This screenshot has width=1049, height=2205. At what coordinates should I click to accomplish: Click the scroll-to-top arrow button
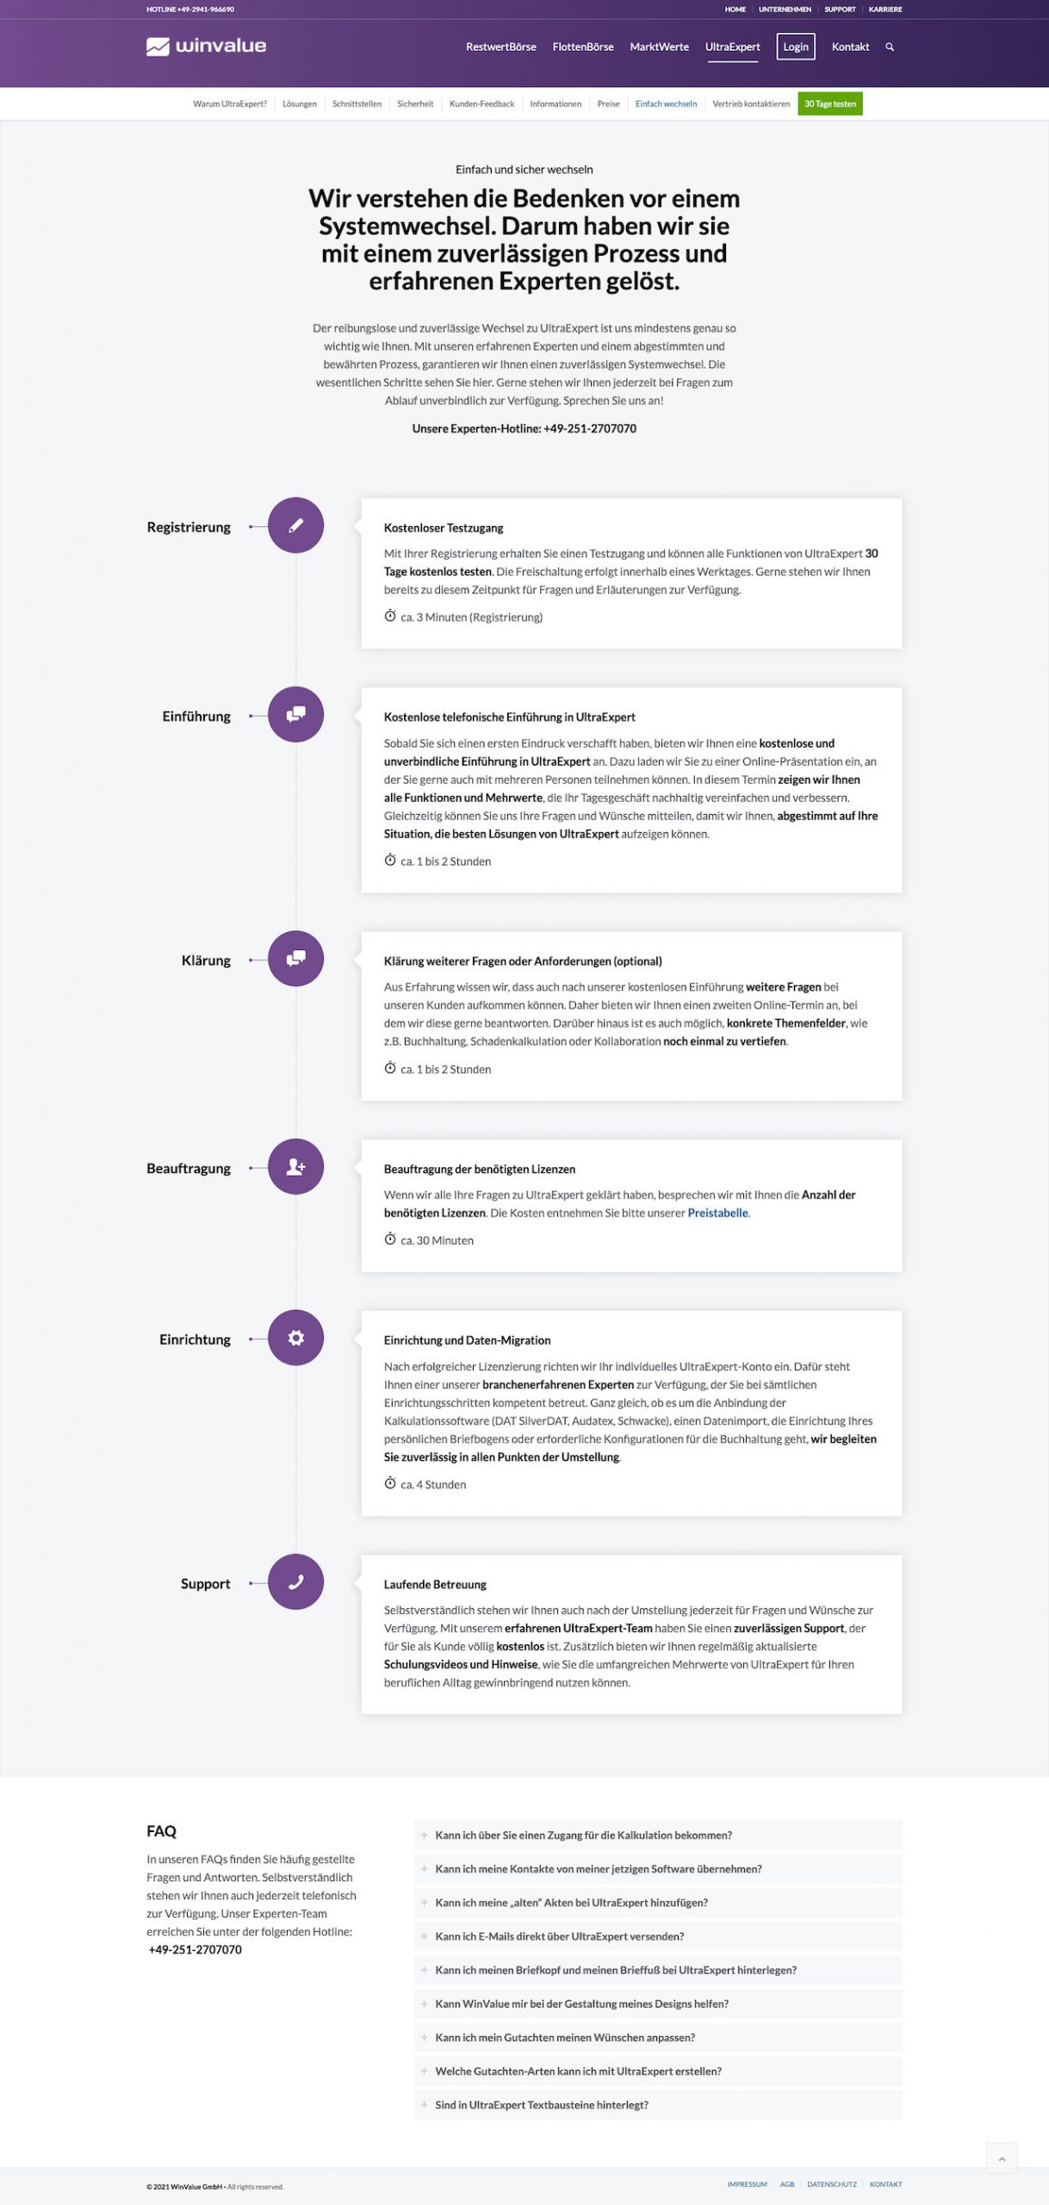[1002, 2158]
